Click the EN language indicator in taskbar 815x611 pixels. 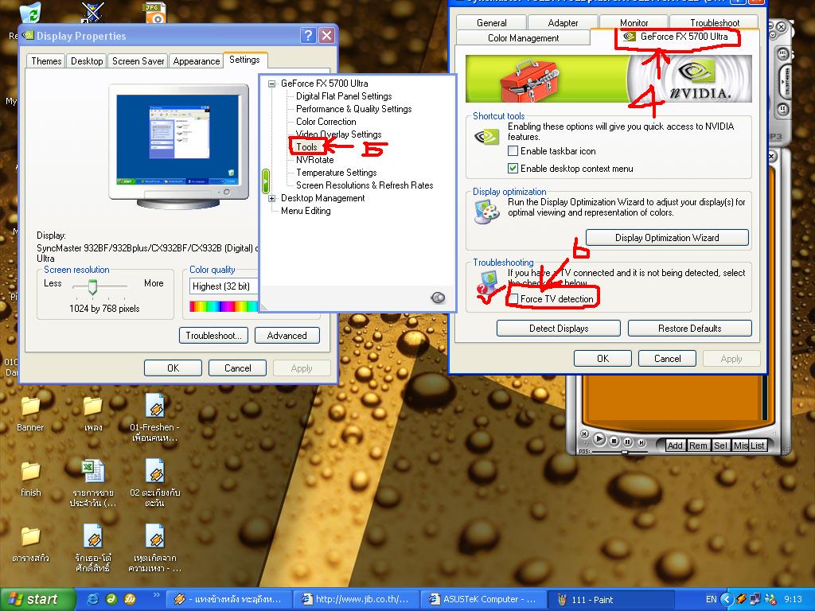point(711,599)
